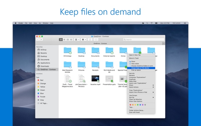The height and width of the screenshot is (126, 201).
Task: Open the Desktop folder in the file grid
Action: [x=81, y=50]
